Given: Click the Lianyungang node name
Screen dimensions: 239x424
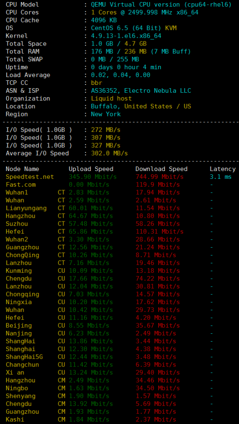Looking at the screenshot, I should 26,208.
